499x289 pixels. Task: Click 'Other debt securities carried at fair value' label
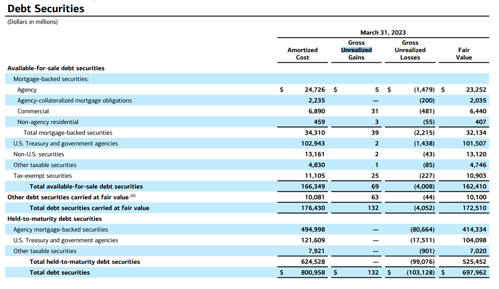pos(68,197)
